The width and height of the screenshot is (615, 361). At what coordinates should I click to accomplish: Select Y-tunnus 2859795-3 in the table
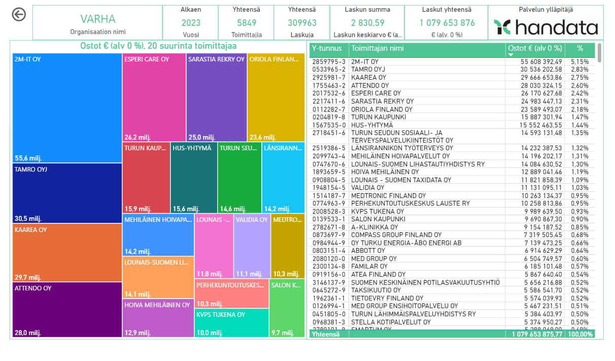329,61
